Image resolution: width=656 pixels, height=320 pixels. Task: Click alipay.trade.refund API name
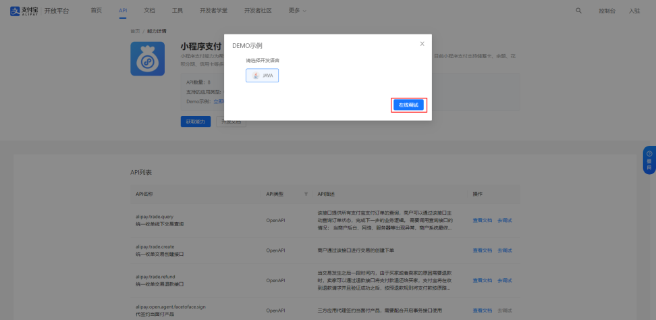[x=155, y=277]
